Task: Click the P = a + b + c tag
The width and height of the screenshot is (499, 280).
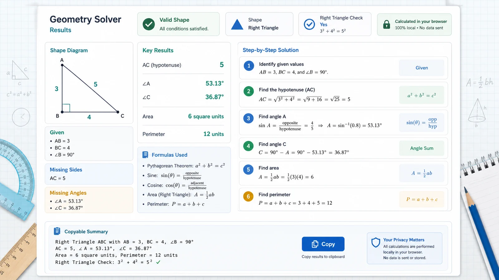Action: point(422,199)
